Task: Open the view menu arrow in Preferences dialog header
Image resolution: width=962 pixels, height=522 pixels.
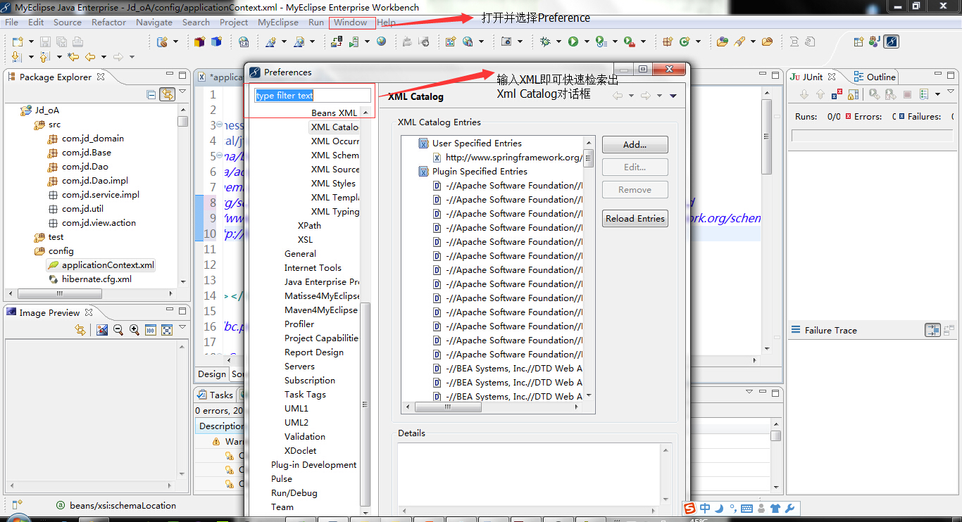Action: (673, 96)
